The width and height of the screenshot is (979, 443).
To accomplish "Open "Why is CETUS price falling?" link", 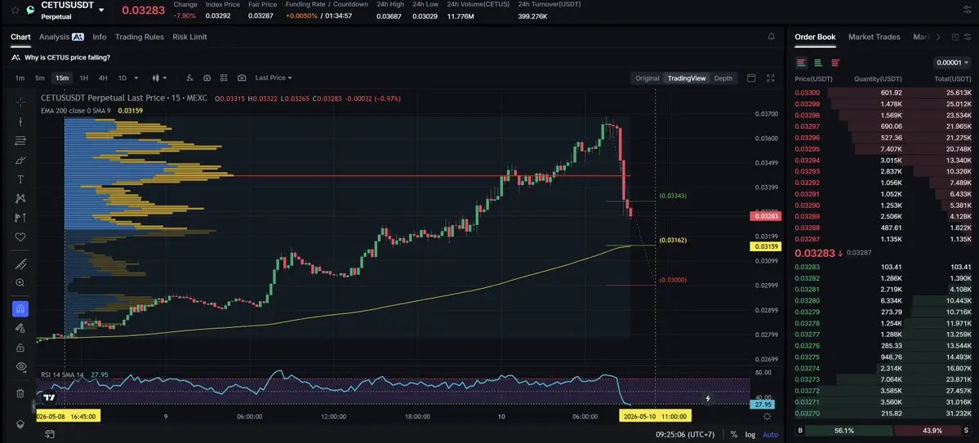I will click(61, 57).
